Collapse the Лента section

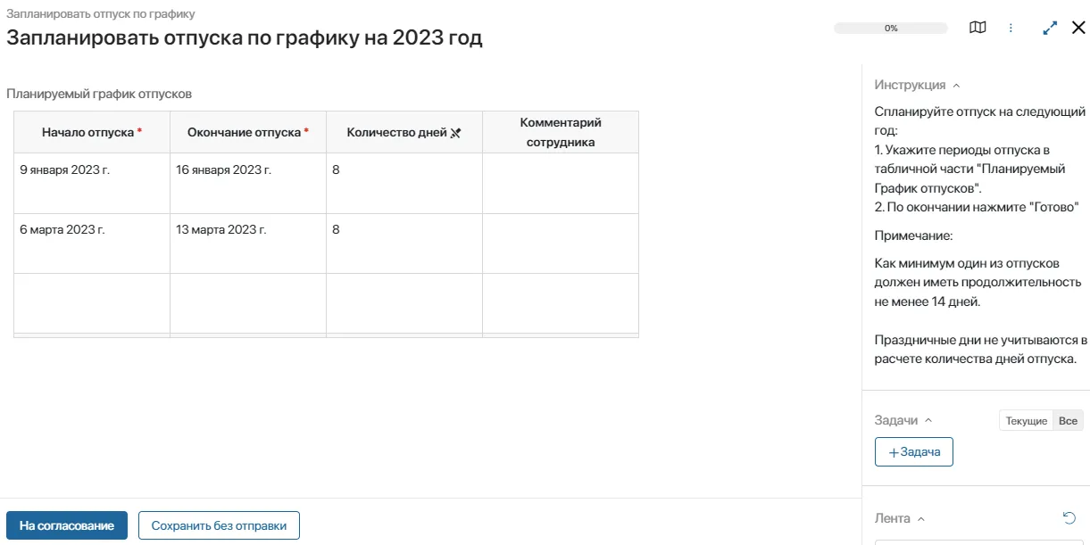pos(920,518)
